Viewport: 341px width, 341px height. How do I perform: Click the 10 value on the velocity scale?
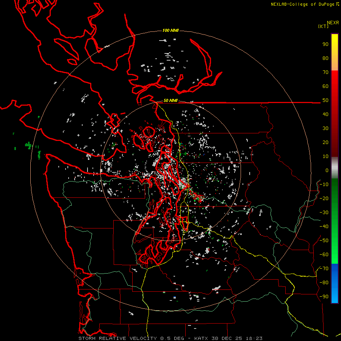pos(325,156)
